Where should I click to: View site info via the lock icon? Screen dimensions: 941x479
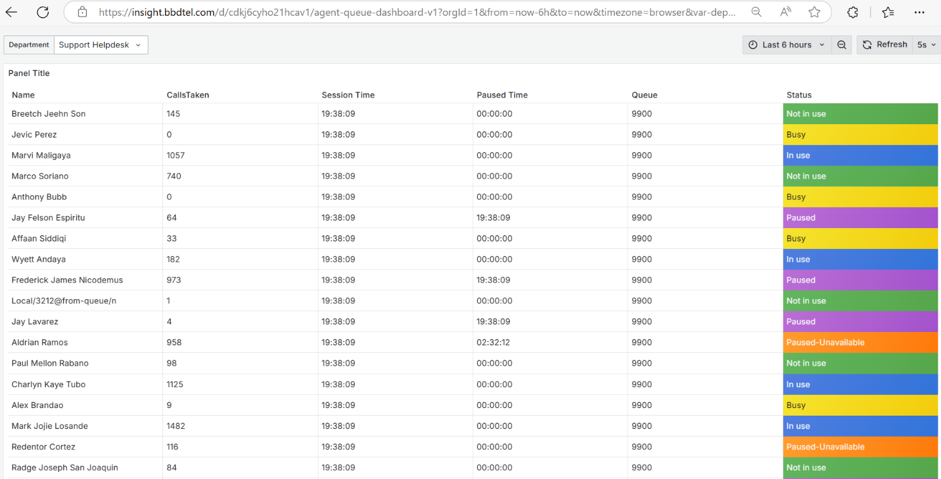tap(82, 12)
